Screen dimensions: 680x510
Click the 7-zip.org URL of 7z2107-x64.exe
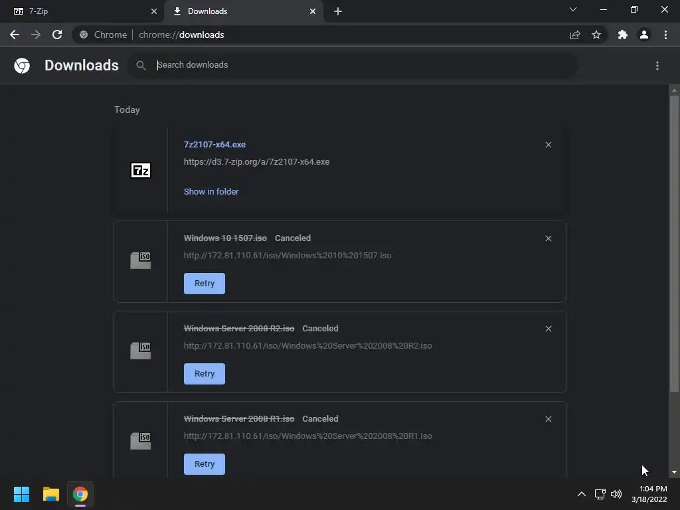pyautogui.click(x=257, y=162)
